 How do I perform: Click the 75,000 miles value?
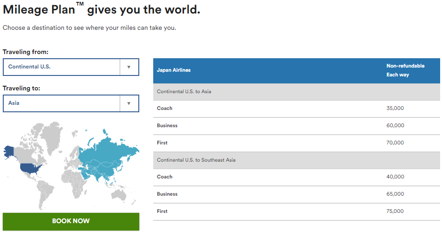395,211
